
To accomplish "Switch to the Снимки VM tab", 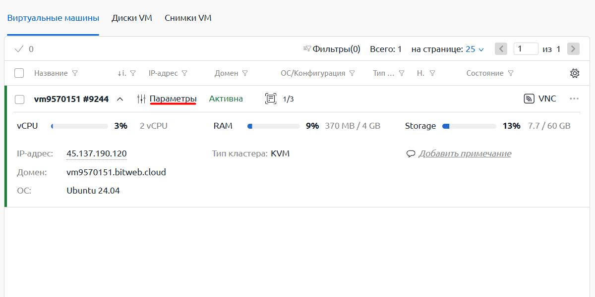I will (188, 18).
